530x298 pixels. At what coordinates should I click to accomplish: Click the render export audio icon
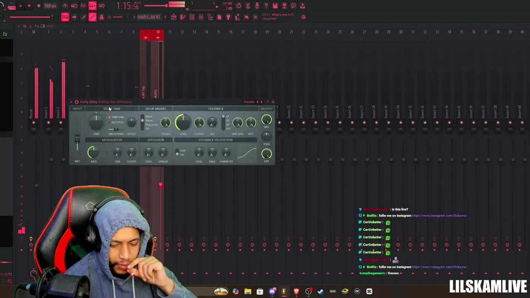click(x=284, y=6)
